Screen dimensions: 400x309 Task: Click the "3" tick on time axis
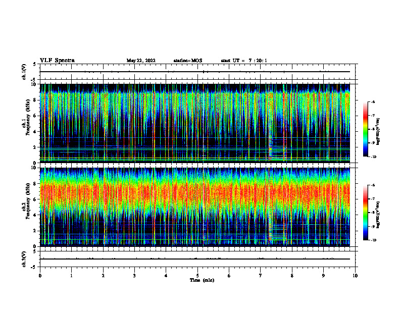coord(134,276)
